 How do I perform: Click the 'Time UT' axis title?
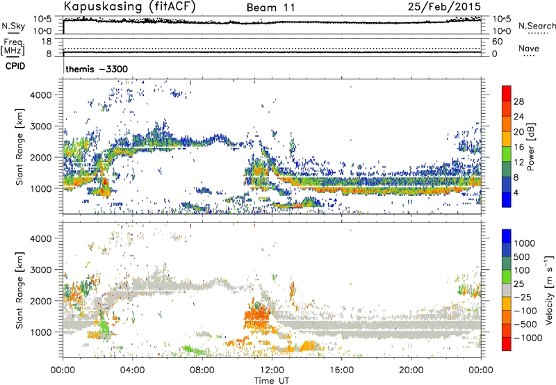pyautogui.click(x=272, y=381)
